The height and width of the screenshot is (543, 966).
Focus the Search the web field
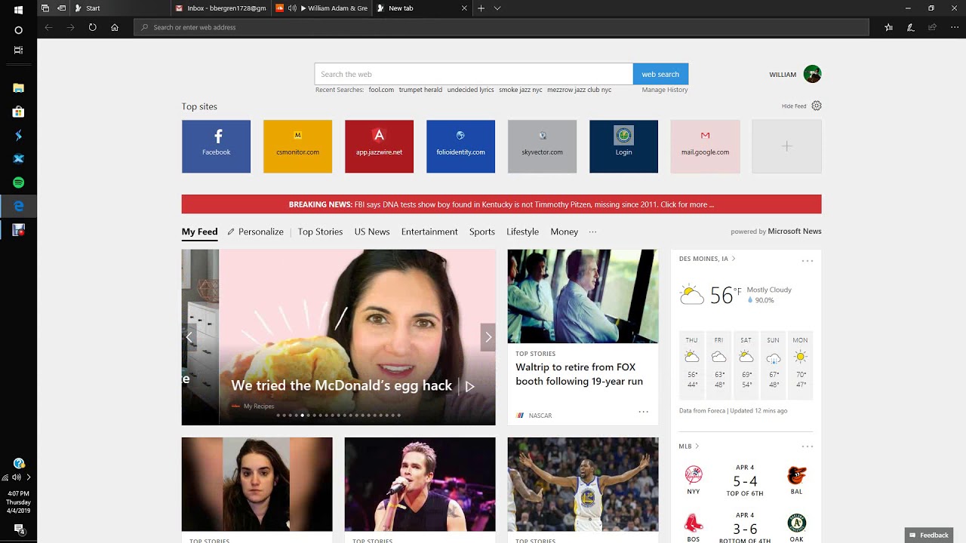tap(474, 74)
